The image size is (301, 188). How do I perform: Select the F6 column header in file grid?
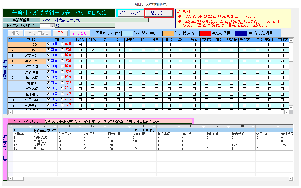(144, 127)
